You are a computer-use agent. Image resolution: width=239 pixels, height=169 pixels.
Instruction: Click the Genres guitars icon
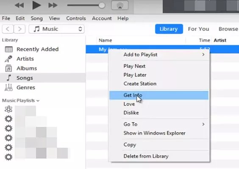pyautogui.click(x=8, y=87)
